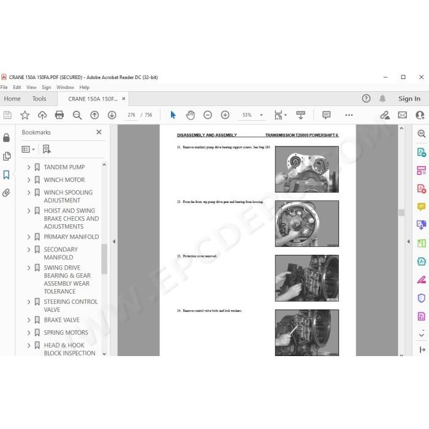Open the zoom level 53% dropdown

(x=261, y=115)
